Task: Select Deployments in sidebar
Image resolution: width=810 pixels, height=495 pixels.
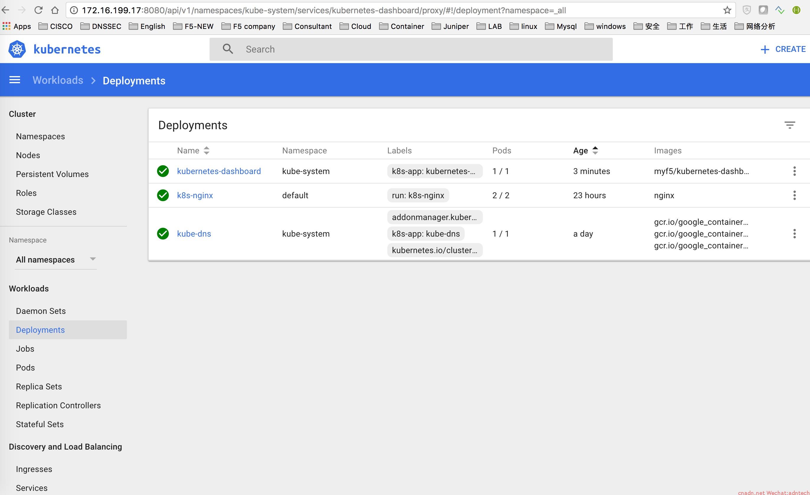Action: pyautogui.click(x=68, y=330)
